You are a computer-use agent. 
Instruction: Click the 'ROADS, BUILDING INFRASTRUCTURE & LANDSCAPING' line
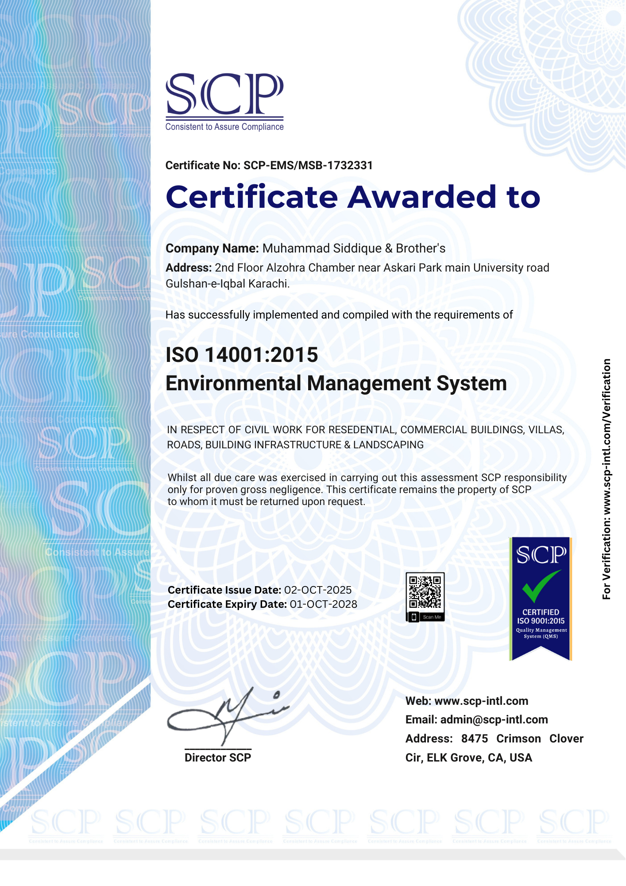point(295,445)
